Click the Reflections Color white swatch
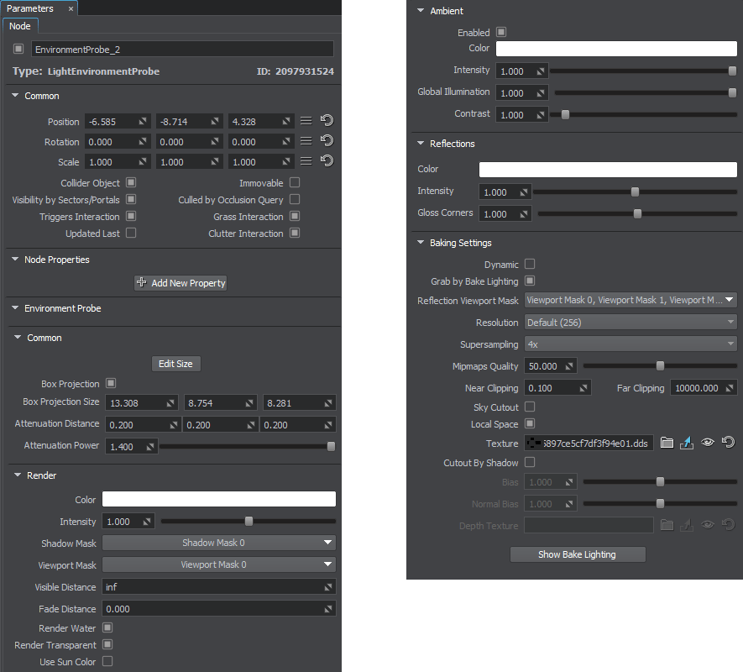Image resolution: width=743 pixels, height=672 pixels. (607, 170)
